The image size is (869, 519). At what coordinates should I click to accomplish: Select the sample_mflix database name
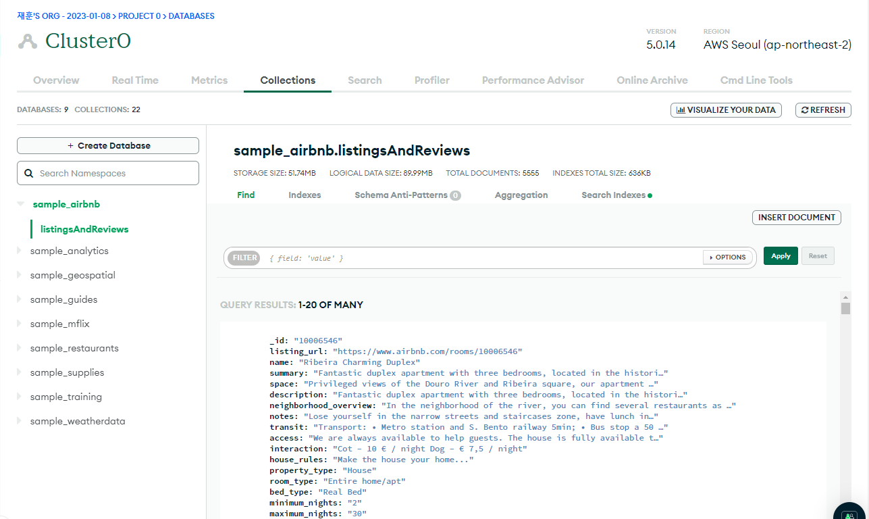coord(59,324)
